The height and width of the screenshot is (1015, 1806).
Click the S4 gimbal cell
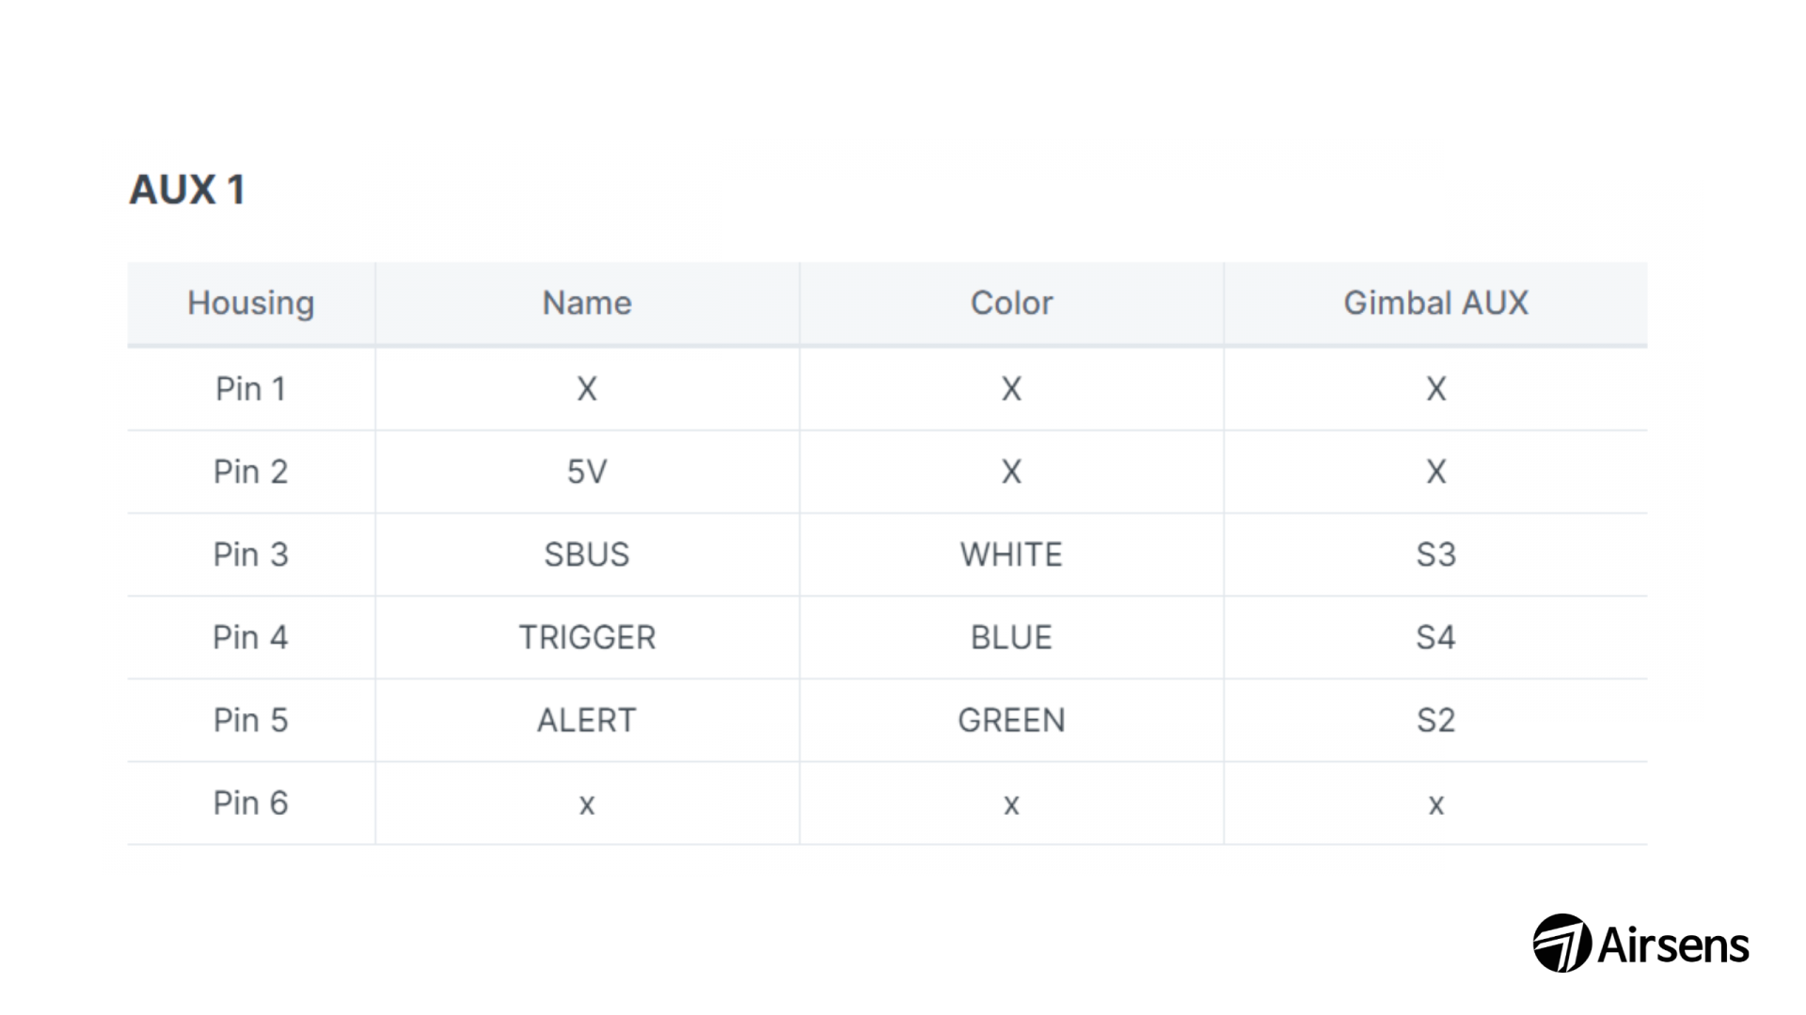(1435, 637)
